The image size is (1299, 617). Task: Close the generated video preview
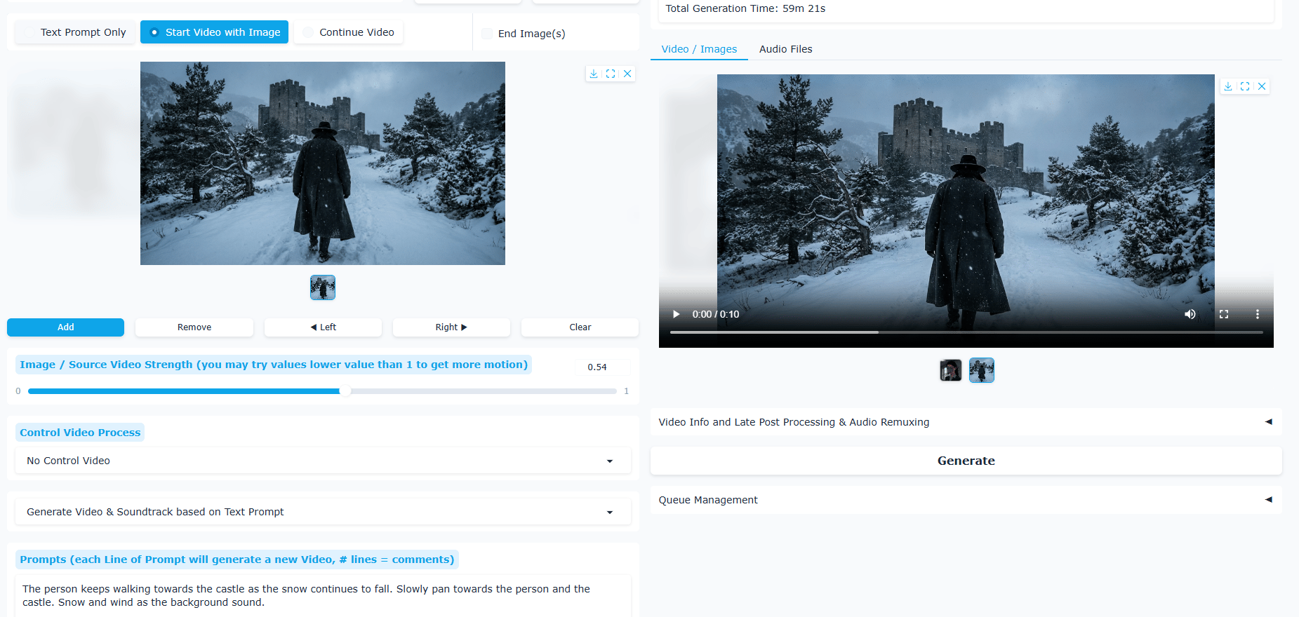point(1262,86)
